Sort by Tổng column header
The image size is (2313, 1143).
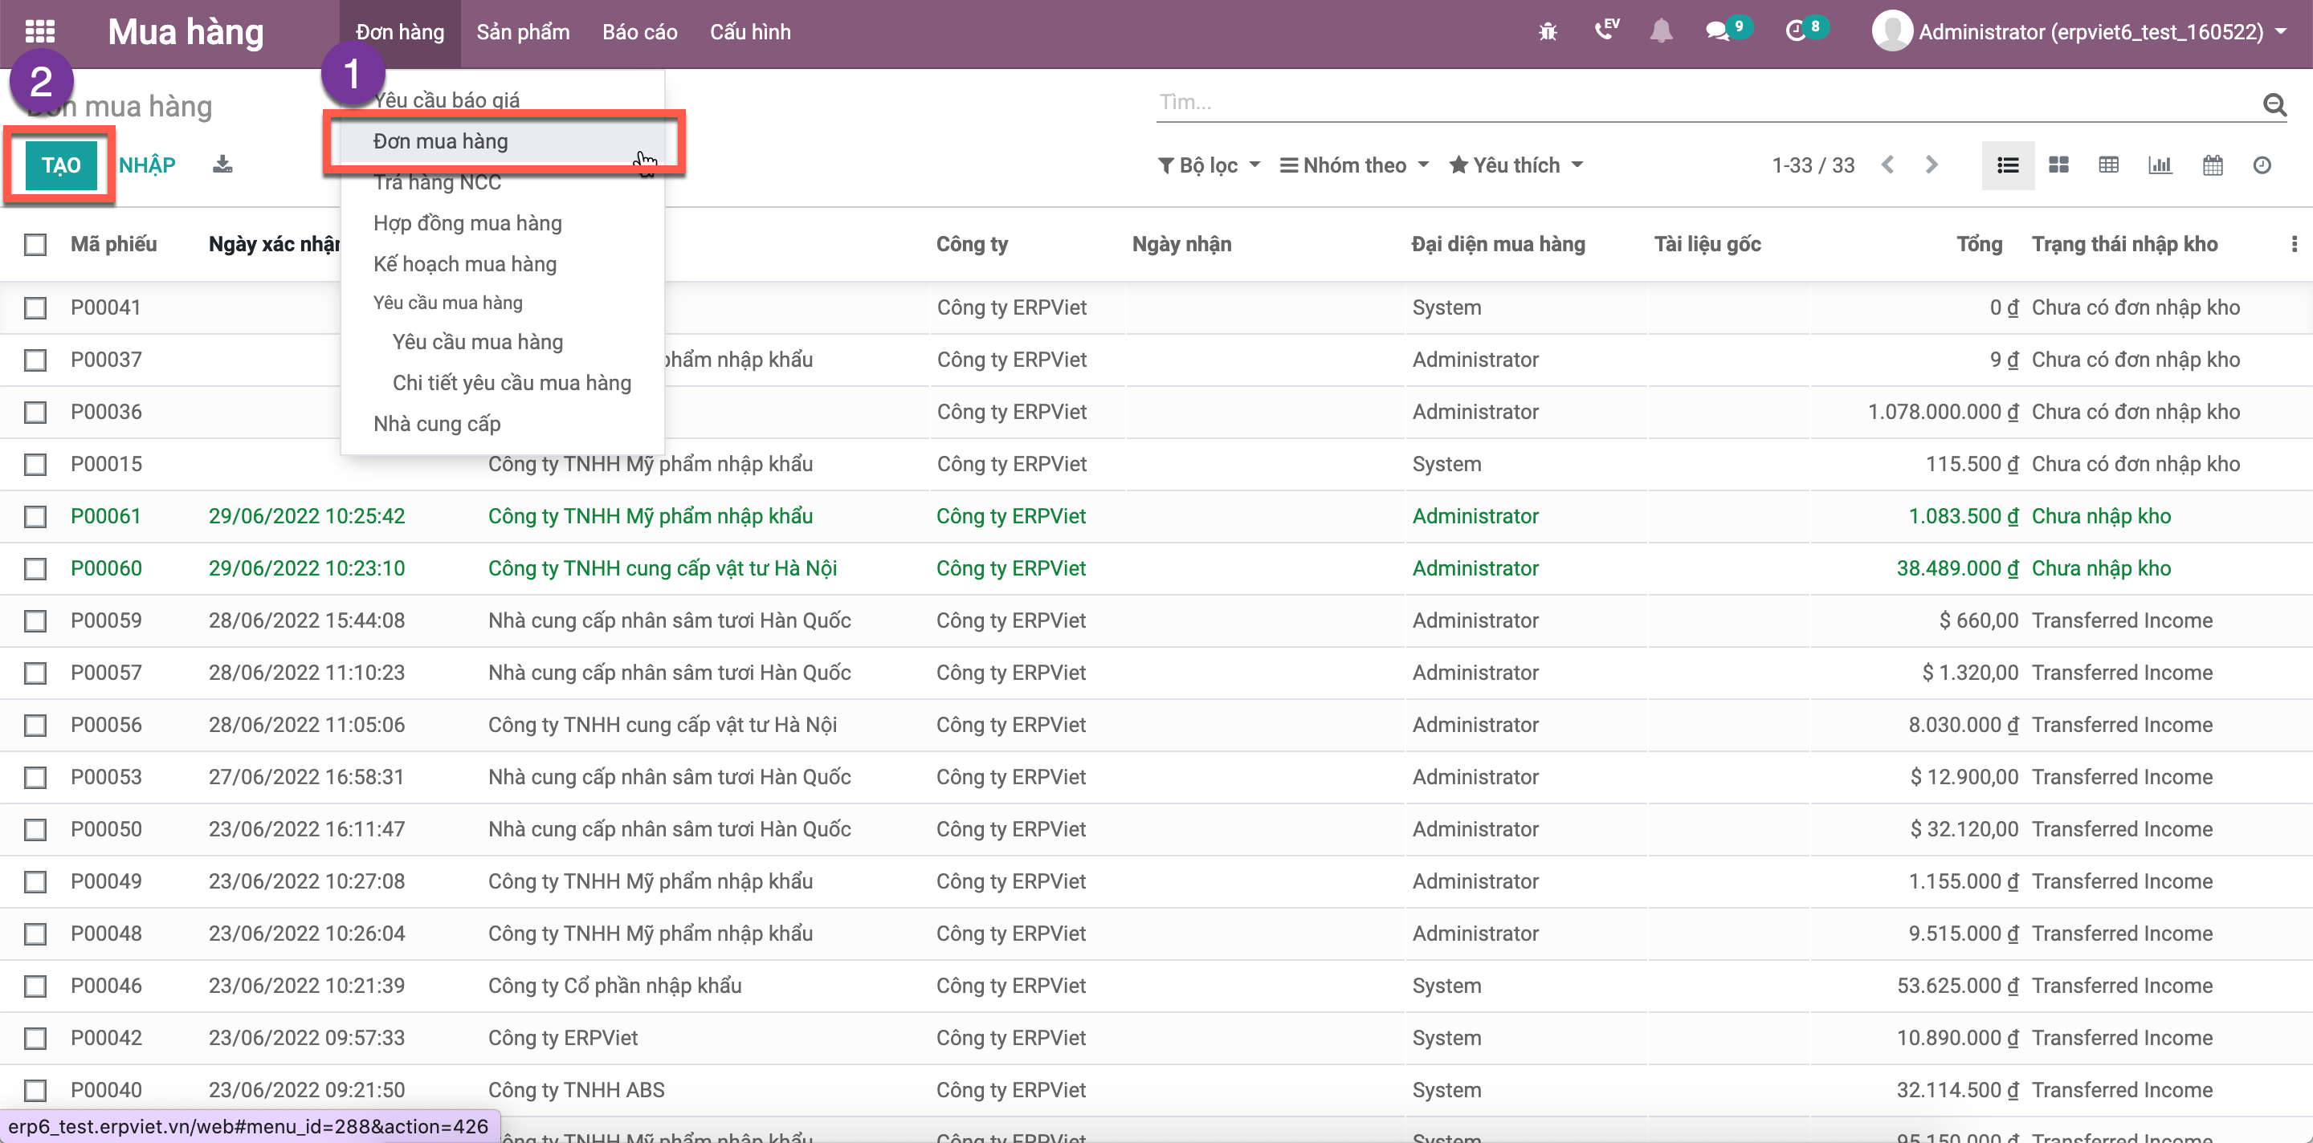point(1979,244)
